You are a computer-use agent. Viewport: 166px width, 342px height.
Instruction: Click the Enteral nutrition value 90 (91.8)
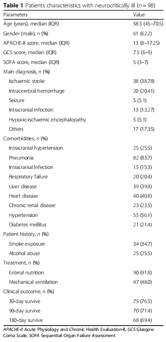point(143,272)
